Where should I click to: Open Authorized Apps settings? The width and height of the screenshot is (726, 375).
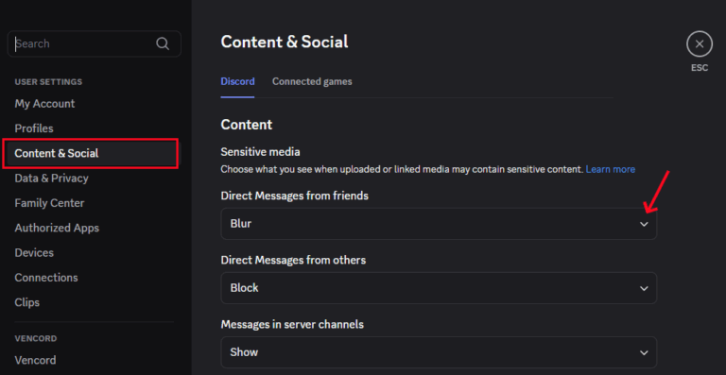(x=57, y=228)
